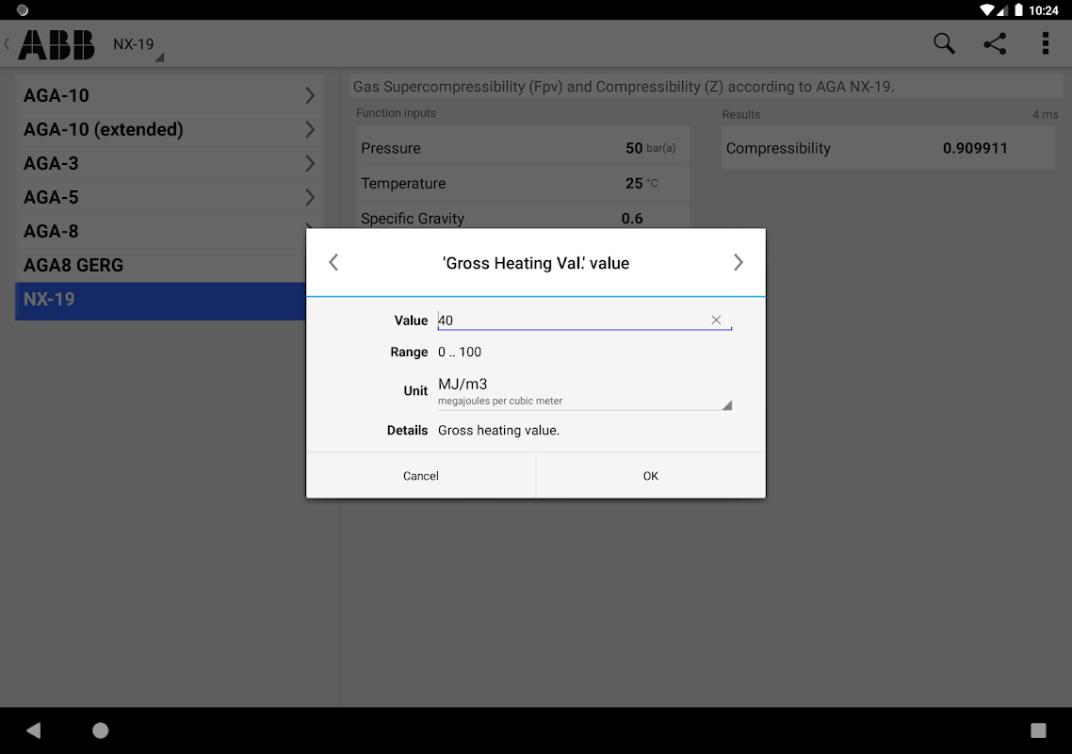Click the Cancel button in dialog
The width and height of the screenshot is (1072, 754).
click(x=420, y=476)
